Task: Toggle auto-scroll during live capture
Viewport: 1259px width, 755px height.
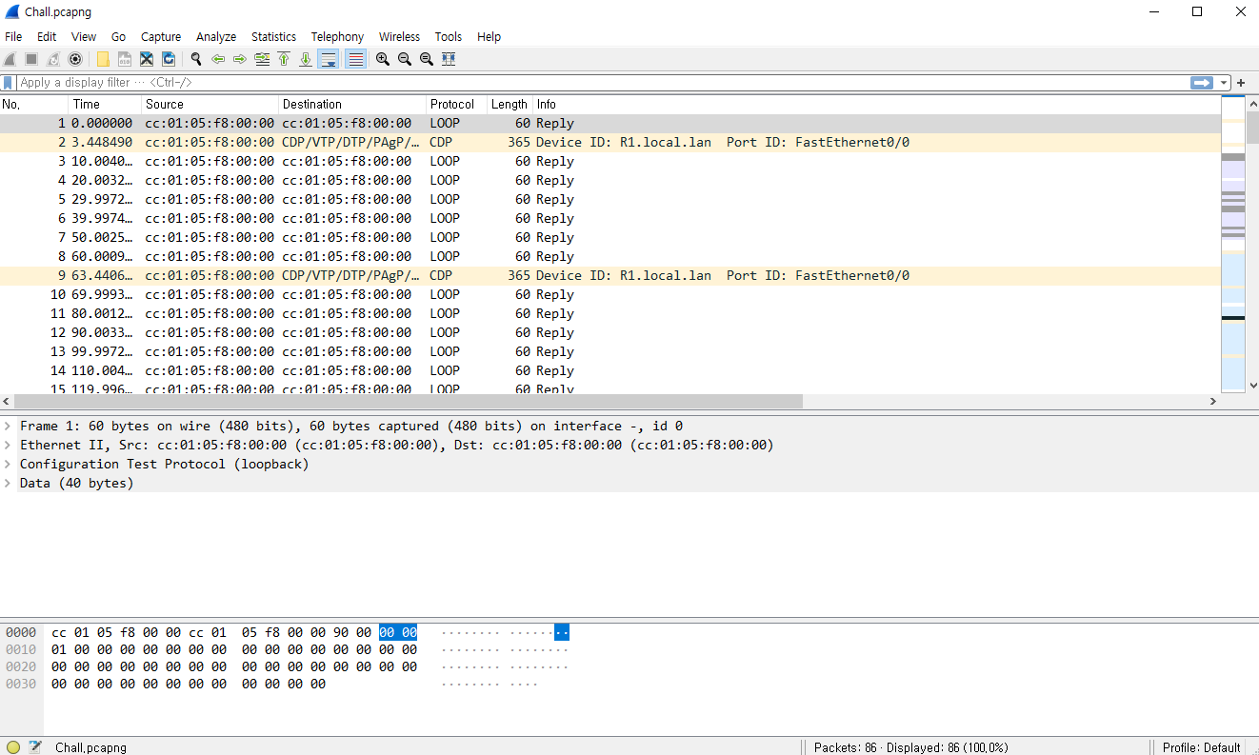Action: (329, 59)
